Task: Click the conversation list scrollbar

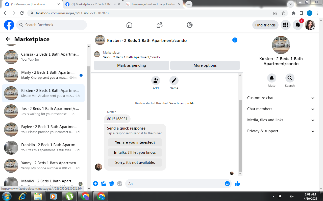Action: point(89,93)
